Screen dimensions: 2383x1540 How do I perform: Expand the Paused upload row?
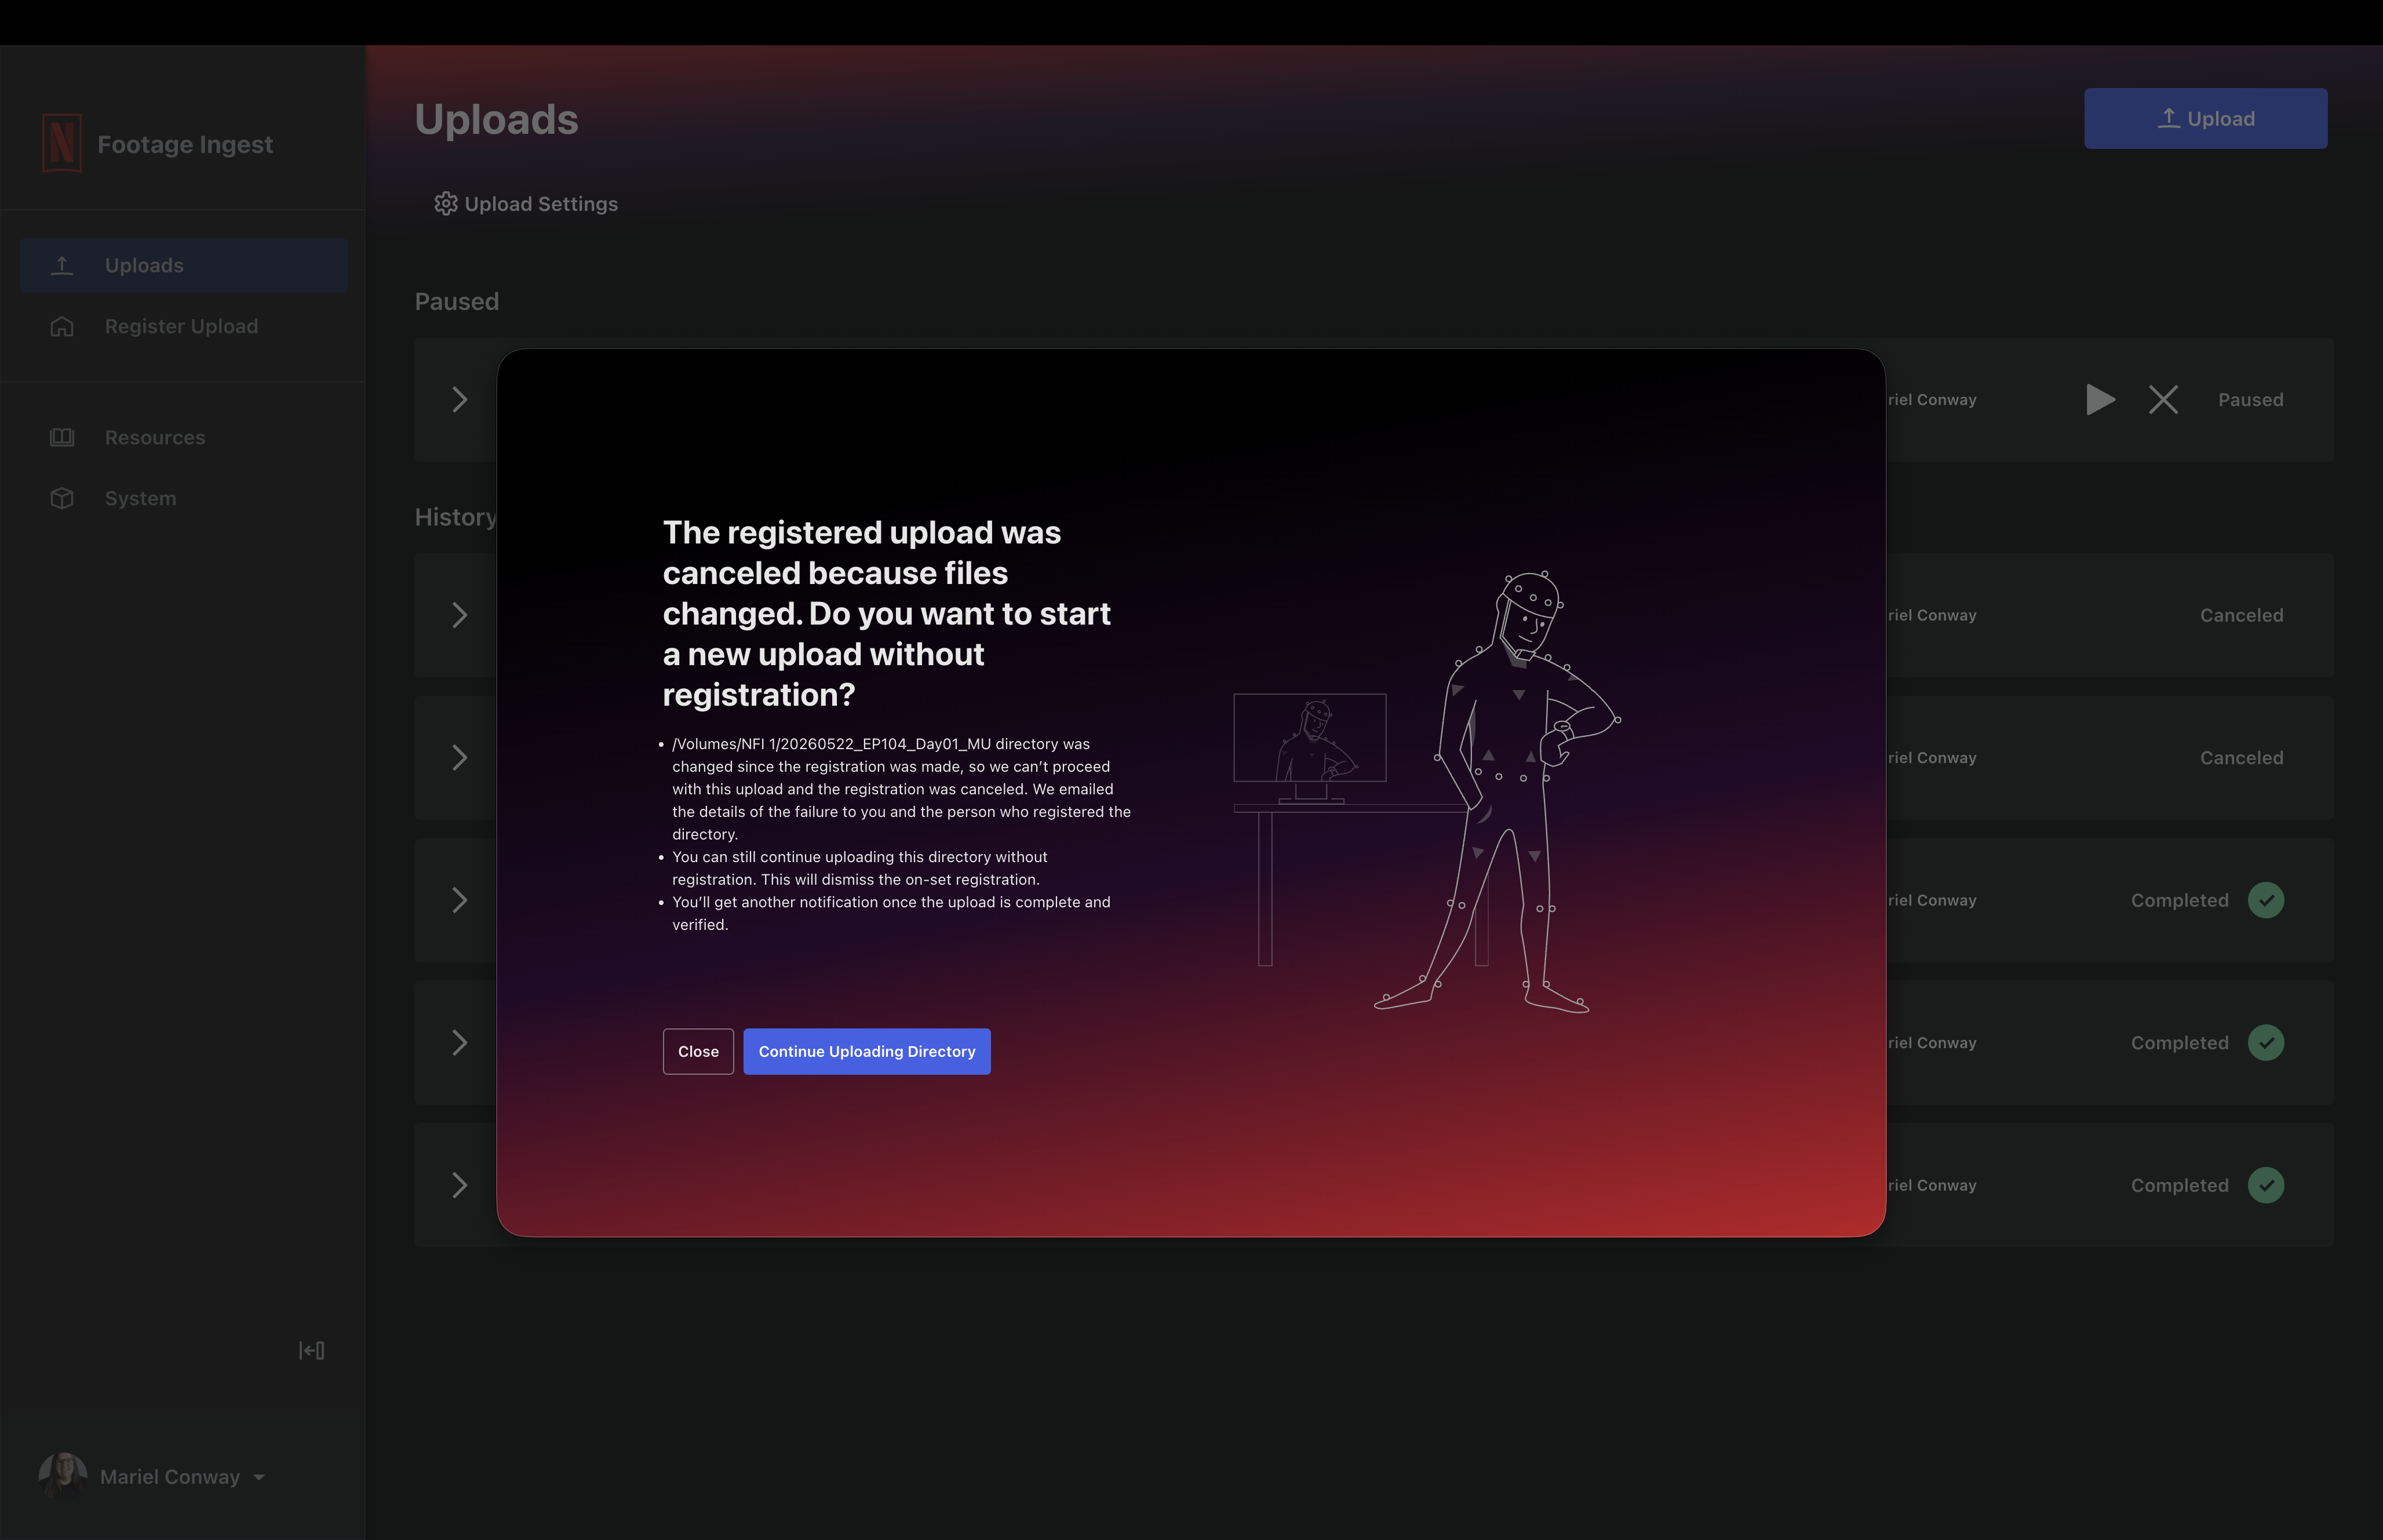click(x=459, y=399)
